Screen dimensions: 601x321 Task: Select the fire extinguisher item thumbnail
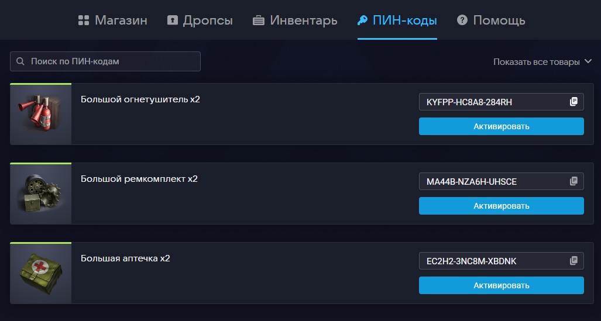point(41,114)
